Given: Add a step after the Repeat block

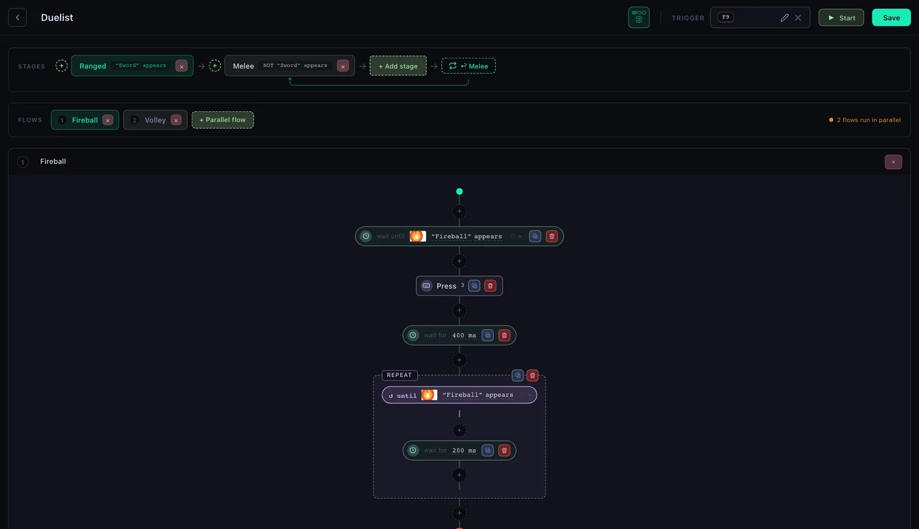Looking at the screenshot, I should coord(459,513).
